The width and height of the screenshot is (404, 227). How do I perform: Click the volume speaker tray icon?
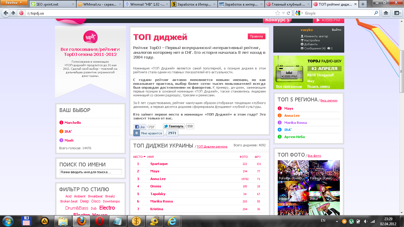click(366, 221)
